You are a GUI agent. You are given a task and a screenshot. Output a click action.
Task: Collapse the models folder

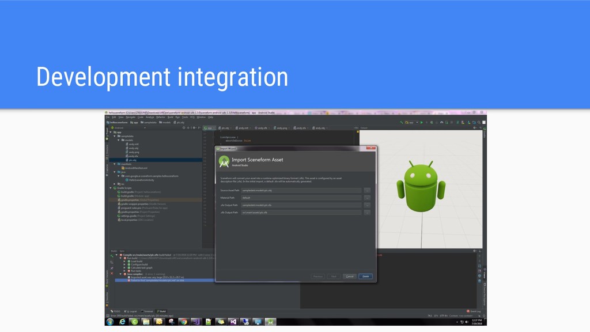tap(119, 140)
